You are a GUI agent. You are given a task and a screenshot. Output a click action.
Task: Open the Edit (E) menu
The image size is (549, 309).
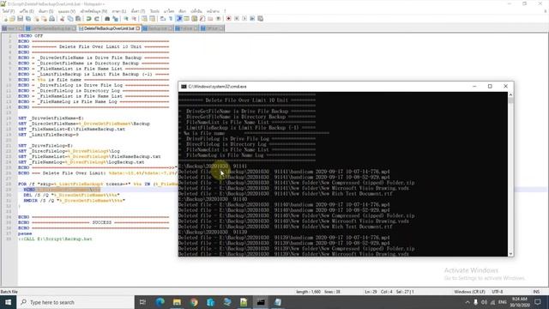(x=27, y=11)
